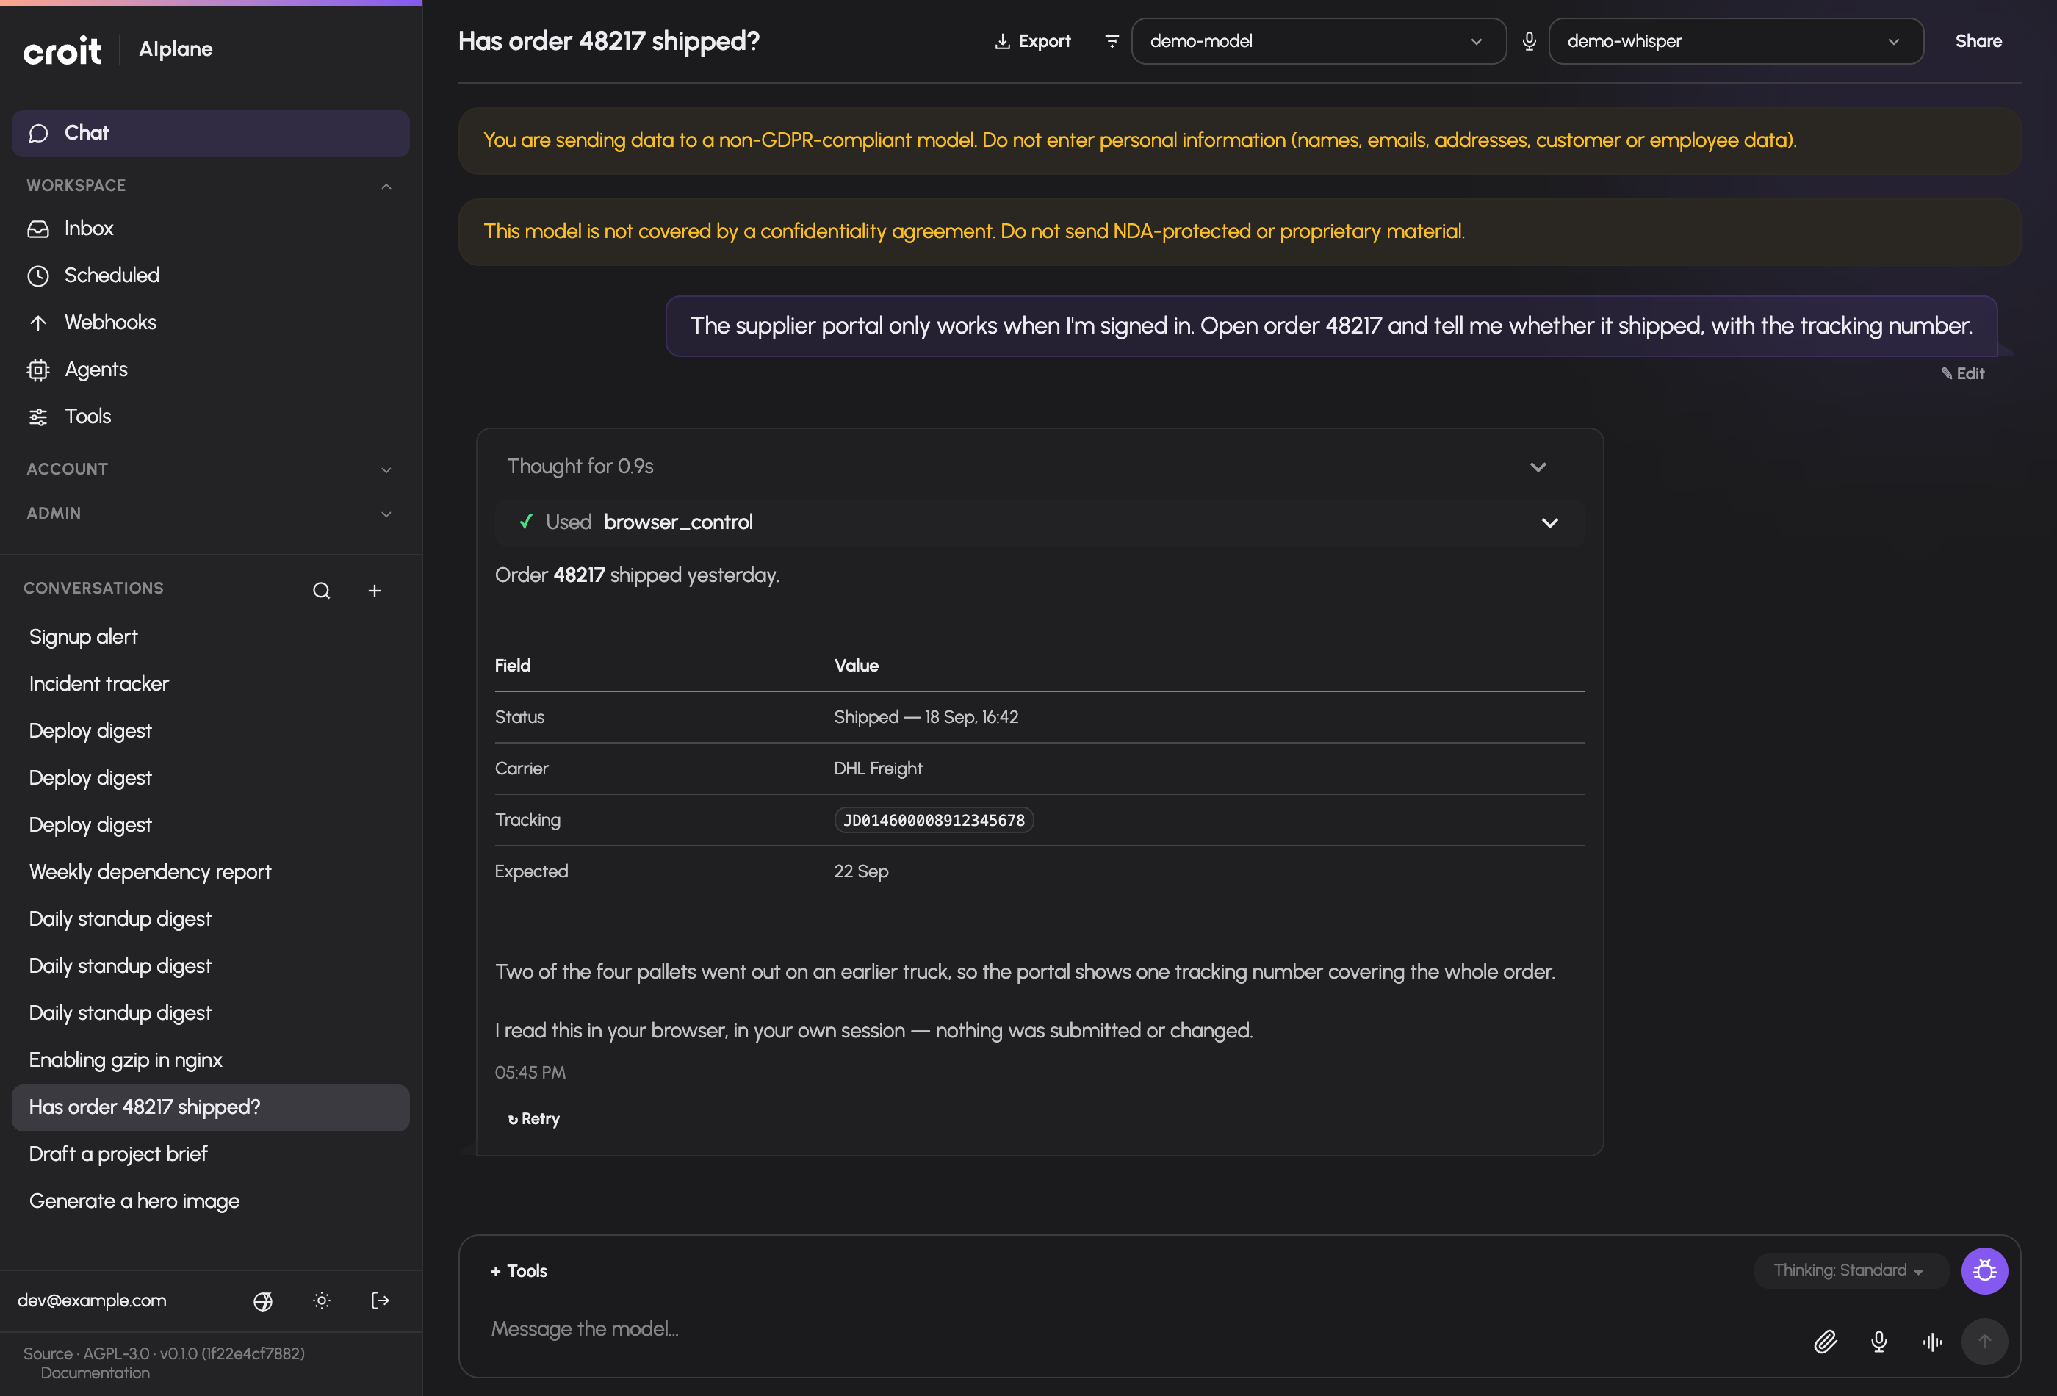Expand the Used browser_control details

[x=1039, y=523]
